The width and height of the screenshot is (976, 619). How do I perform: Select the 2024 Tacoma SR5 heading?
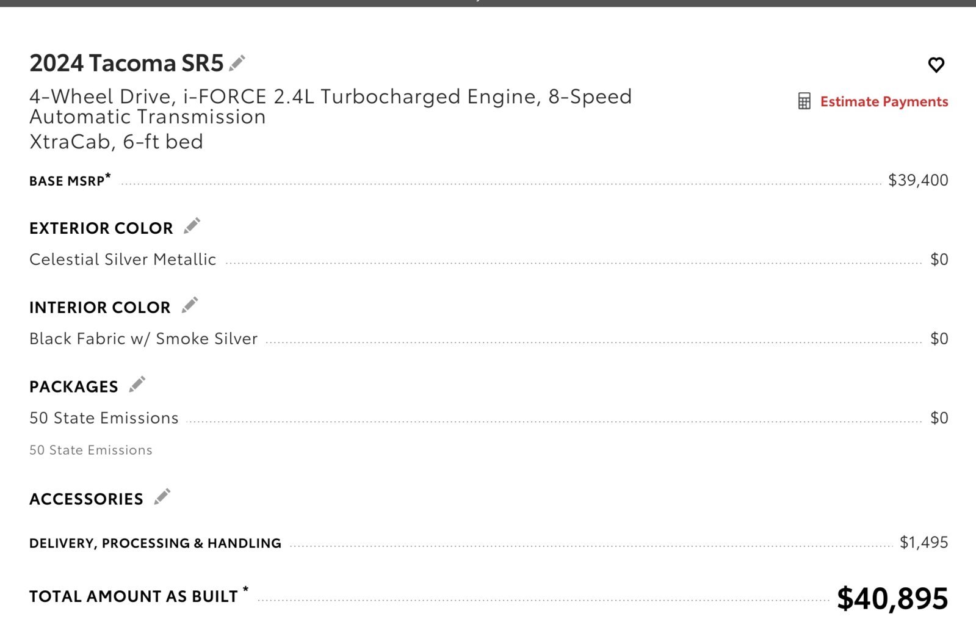[126, 63]
